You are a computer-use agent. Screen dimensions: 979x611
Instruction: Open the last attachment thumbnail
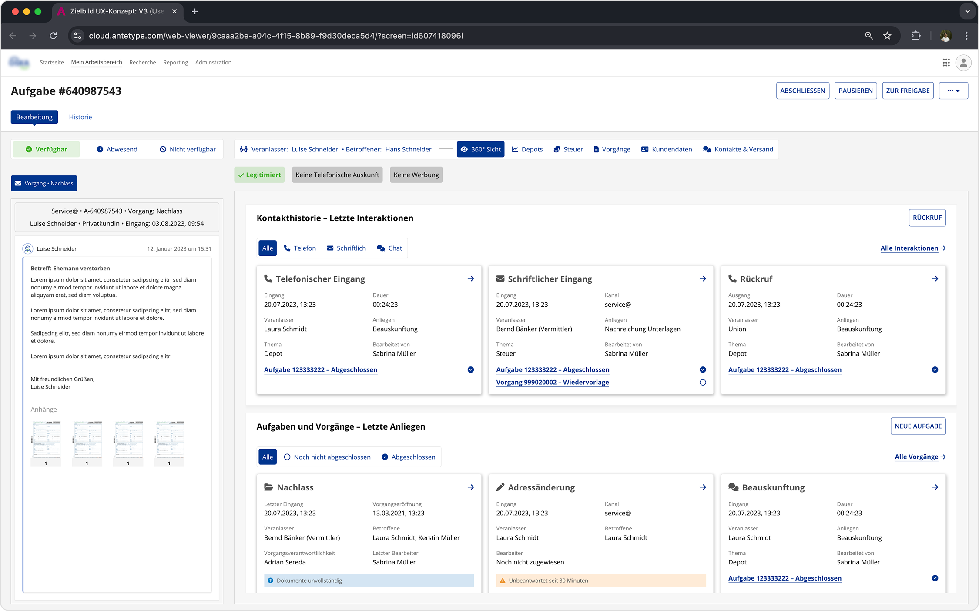point(169,443)
